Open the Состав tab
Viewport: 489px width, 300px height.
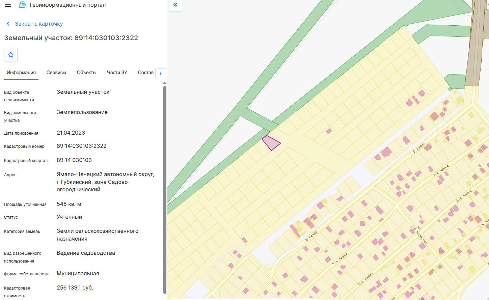(146, 73)
